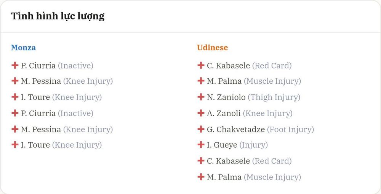381x194 pixels.
Task: Click first red cross icon beside P. Ciurria
Action: pos(15,65)
